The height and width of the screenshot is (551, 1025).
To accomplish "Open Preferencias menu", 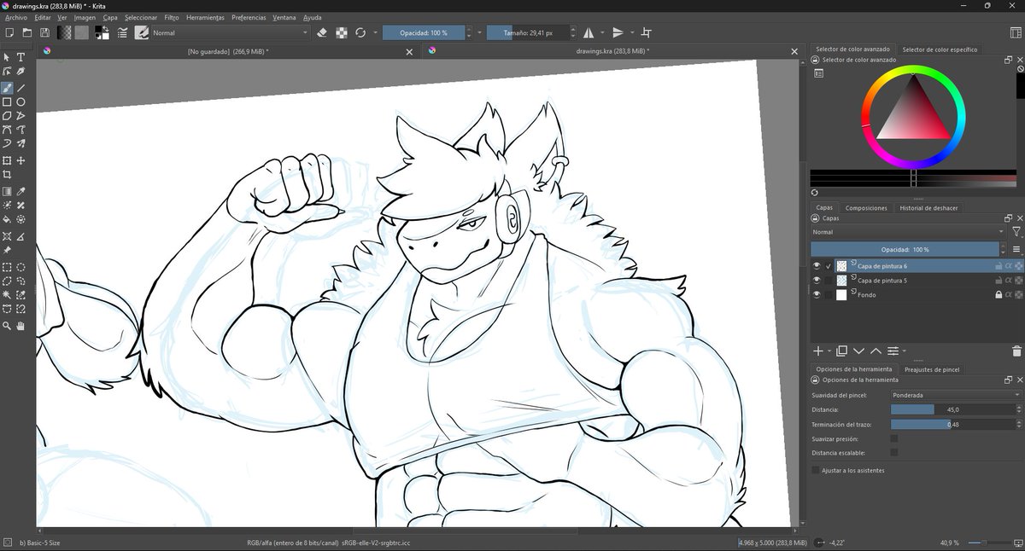I will [249, 17].
